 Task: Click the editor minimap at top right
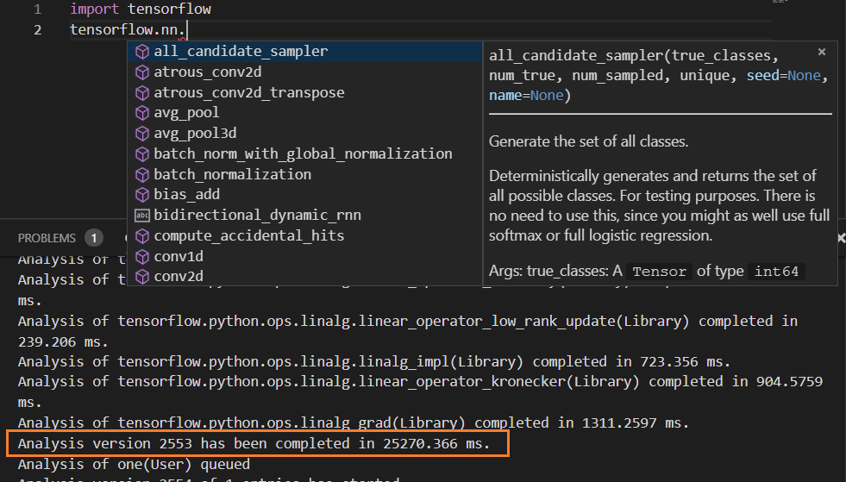(x=780, y=2)
